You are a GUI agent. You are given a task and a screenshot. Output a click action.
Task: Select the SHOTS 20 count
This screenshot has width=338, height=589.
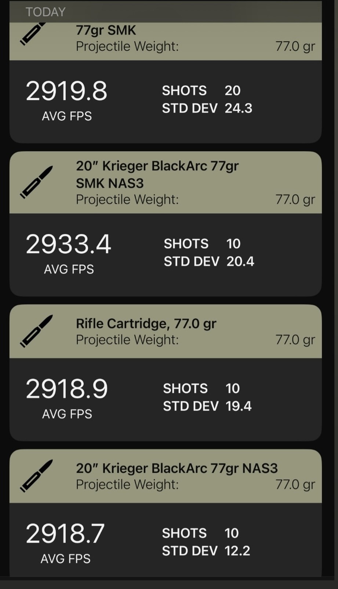click(x=201, y=91)
